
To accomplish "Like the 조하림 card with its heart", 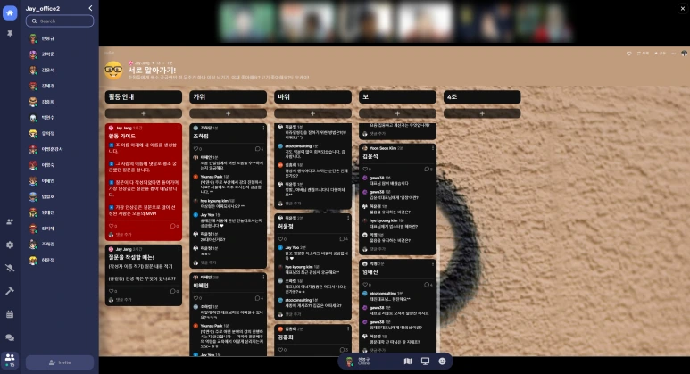I will pyautogui.click(x=197, y=149).
